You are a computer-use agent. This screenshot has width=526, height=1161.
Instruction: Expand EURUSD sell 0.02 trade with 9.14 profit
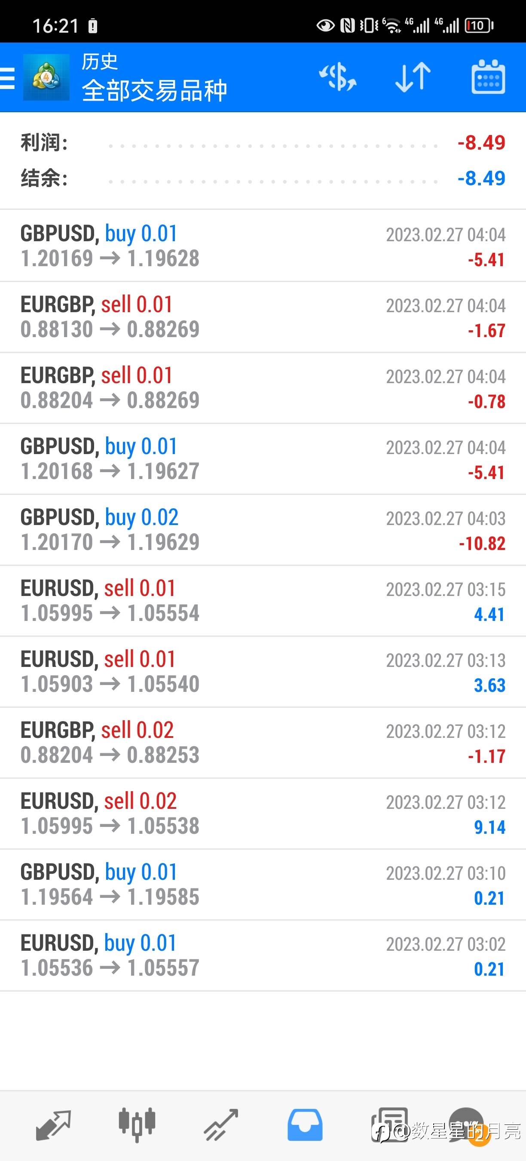[263, 814]
